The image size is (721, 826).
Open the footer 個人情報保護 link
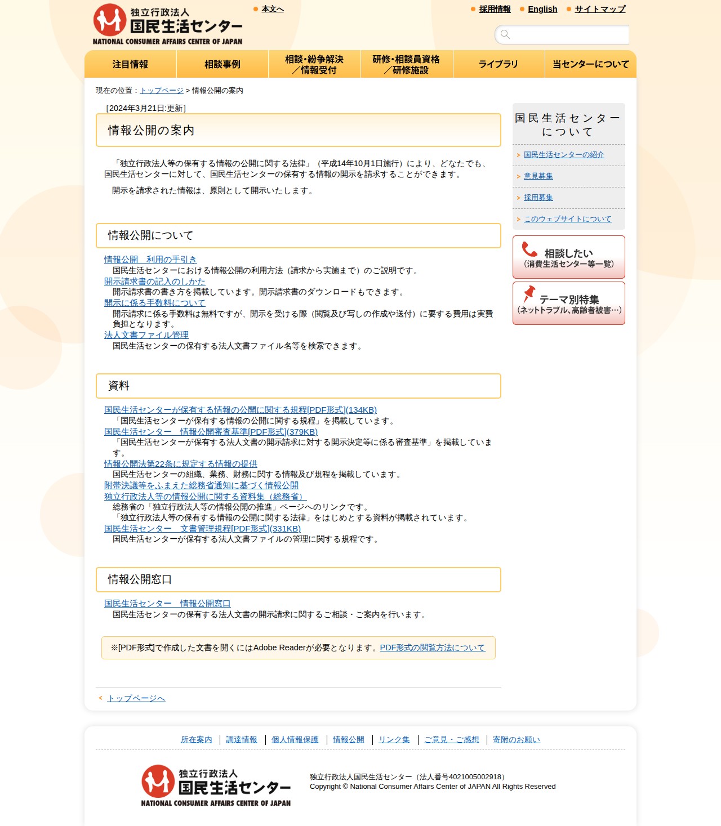click(295, 739)
